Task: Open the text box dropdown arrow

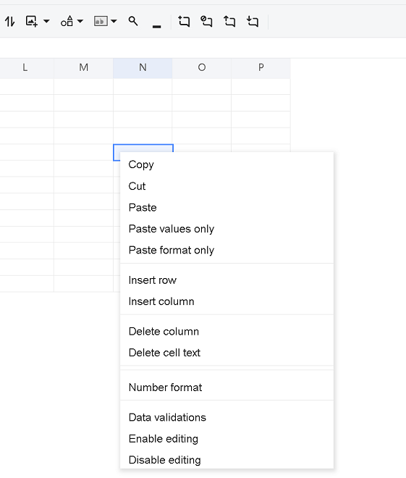Action: tap(114, 21)
